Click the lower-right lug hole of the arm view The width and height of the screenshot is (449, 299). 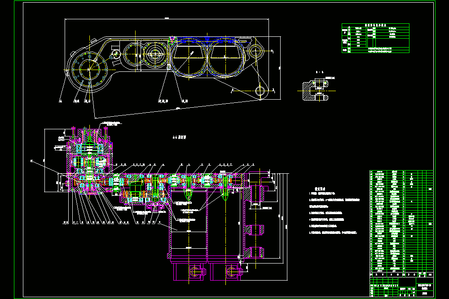(x=260, y=92)
